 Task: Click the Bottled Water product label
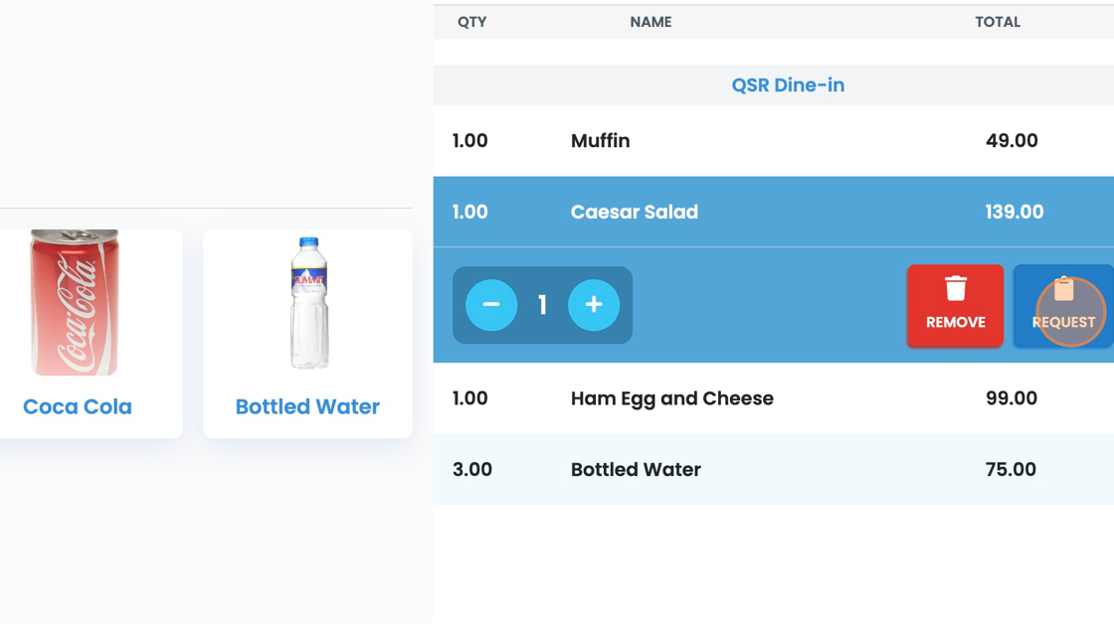tap(307, 406)
